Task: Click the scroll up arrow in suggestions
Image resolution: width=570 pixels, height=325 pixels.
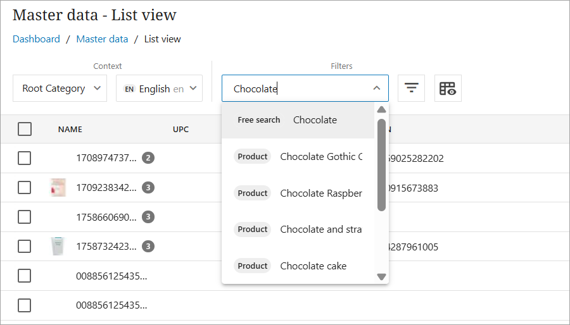Action: tap(381, 109)
